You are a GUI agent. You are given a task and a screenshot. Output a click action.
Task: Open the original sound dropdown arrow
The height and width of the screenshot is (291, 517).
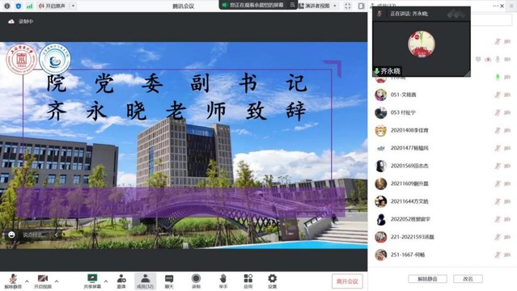point(73,6)
